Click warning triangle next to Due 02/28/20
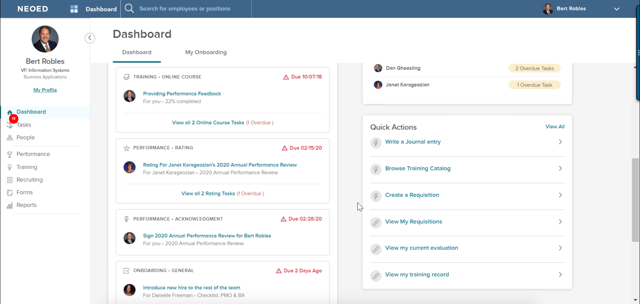Screen dimensions: 640x304 pos(284,219)
